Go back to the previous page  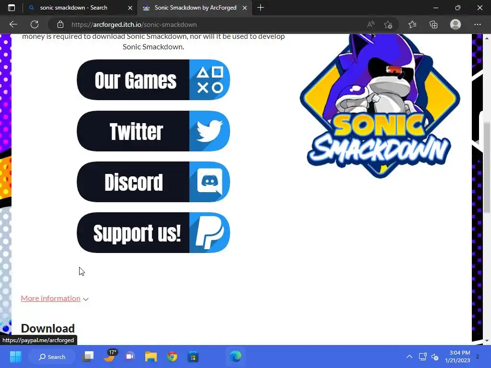pyautogui.click(x=13, y=24)
